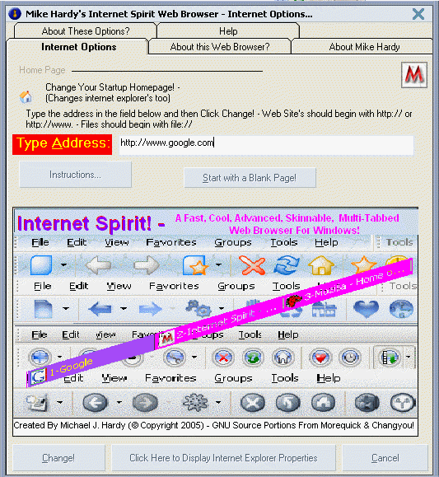Click the Internet Spirit! banner title
The height and width of the screenshot is (477, 439).
[x=91, y=223]
